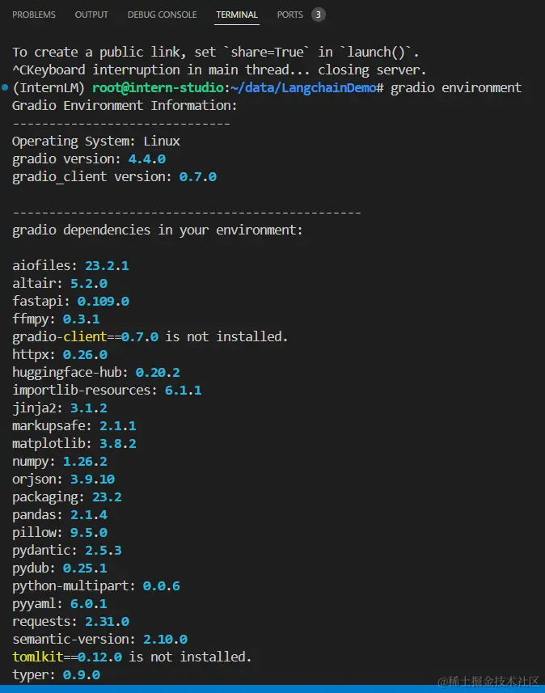This screenshot has width=545, height=693.
Task: Click pydub version 0.25.1
Action: tap(85, 568)
